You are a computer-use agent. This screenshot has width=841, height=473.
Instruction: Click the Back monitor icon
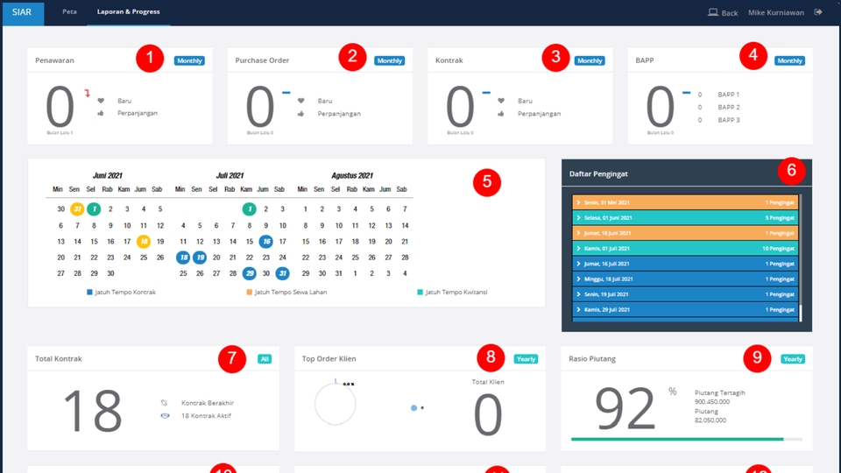pyautogui.click(x=712, y=12)
